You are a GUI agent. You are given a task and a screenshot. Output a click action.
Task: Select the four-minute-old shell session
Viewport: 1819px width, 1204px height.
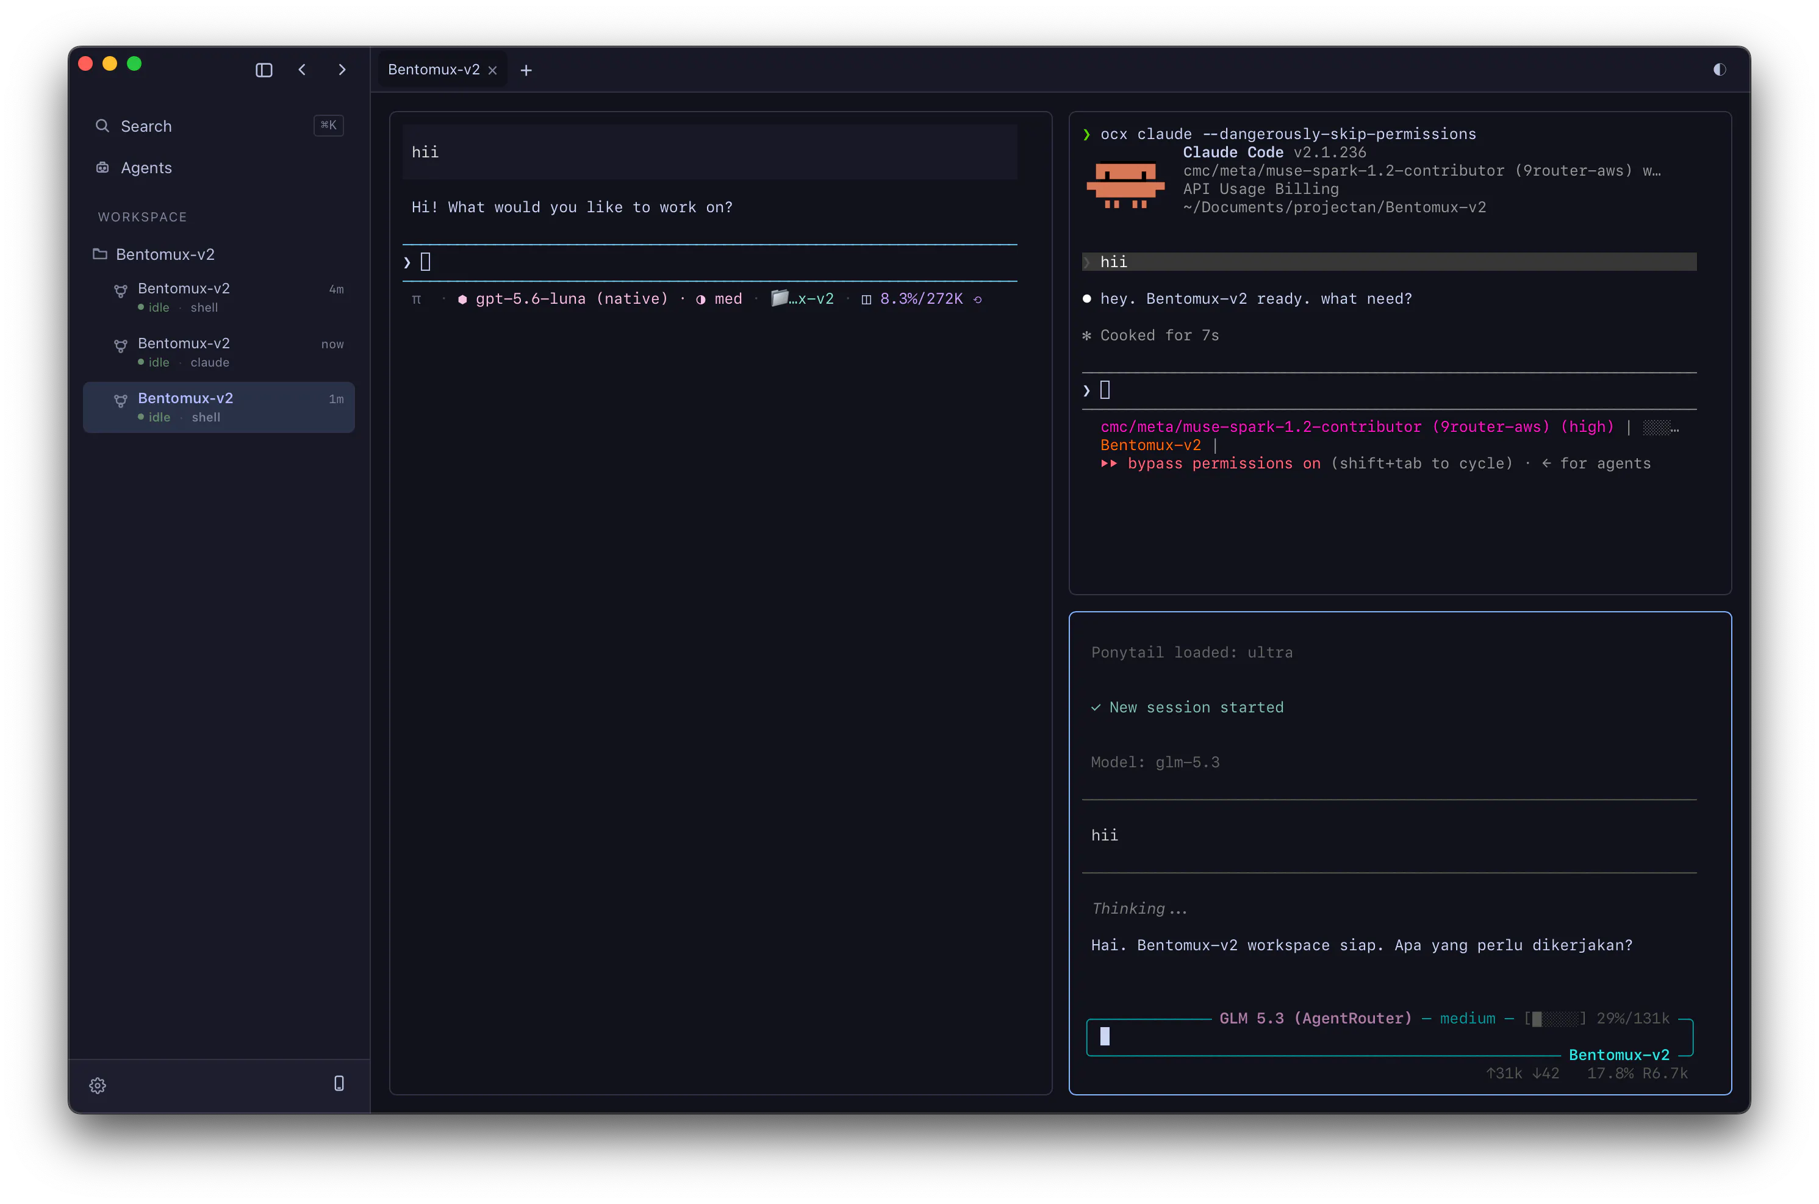tap(219, 297)
